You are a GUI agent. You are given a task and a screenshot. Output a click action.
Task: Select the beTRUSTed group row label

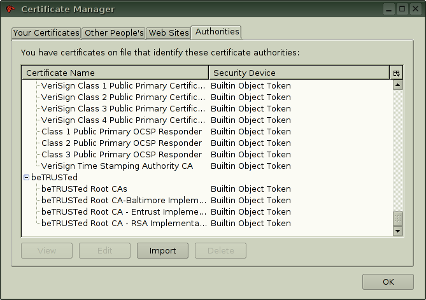[x=54, y=178]
